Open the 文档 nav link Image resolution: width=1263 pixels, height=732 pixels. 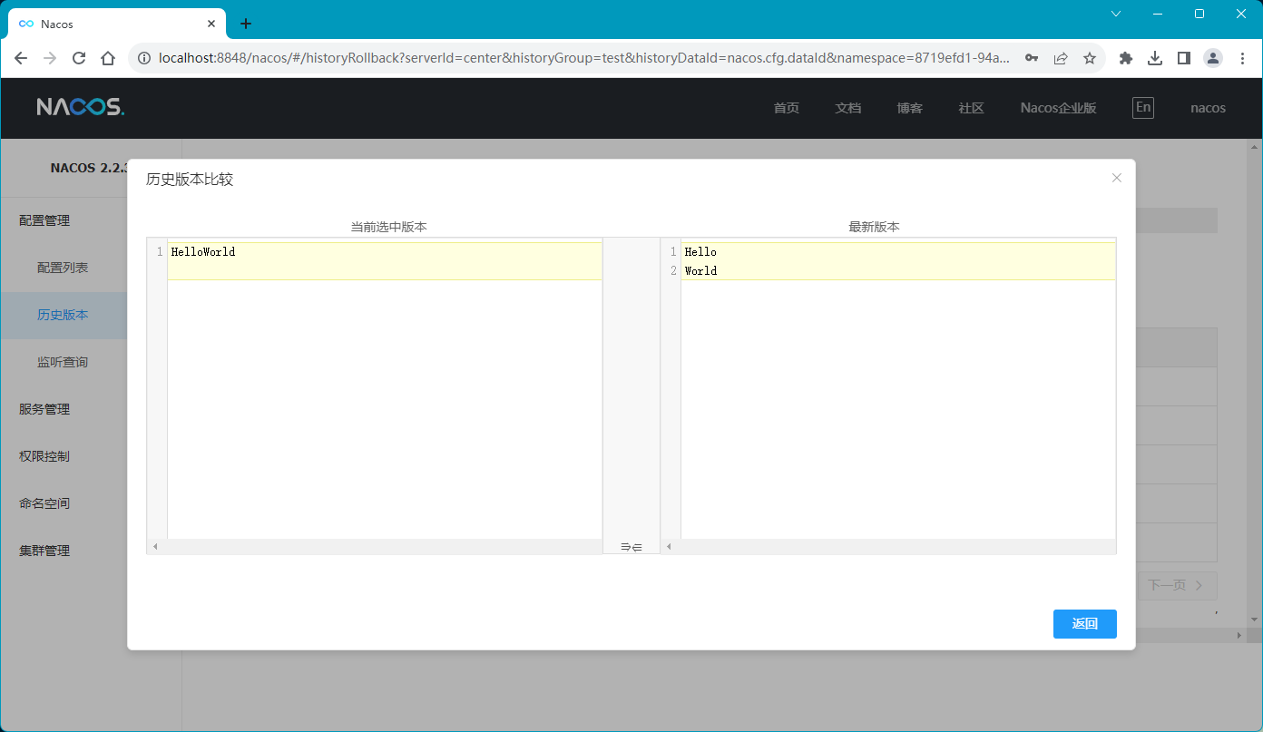click(848, 108)
